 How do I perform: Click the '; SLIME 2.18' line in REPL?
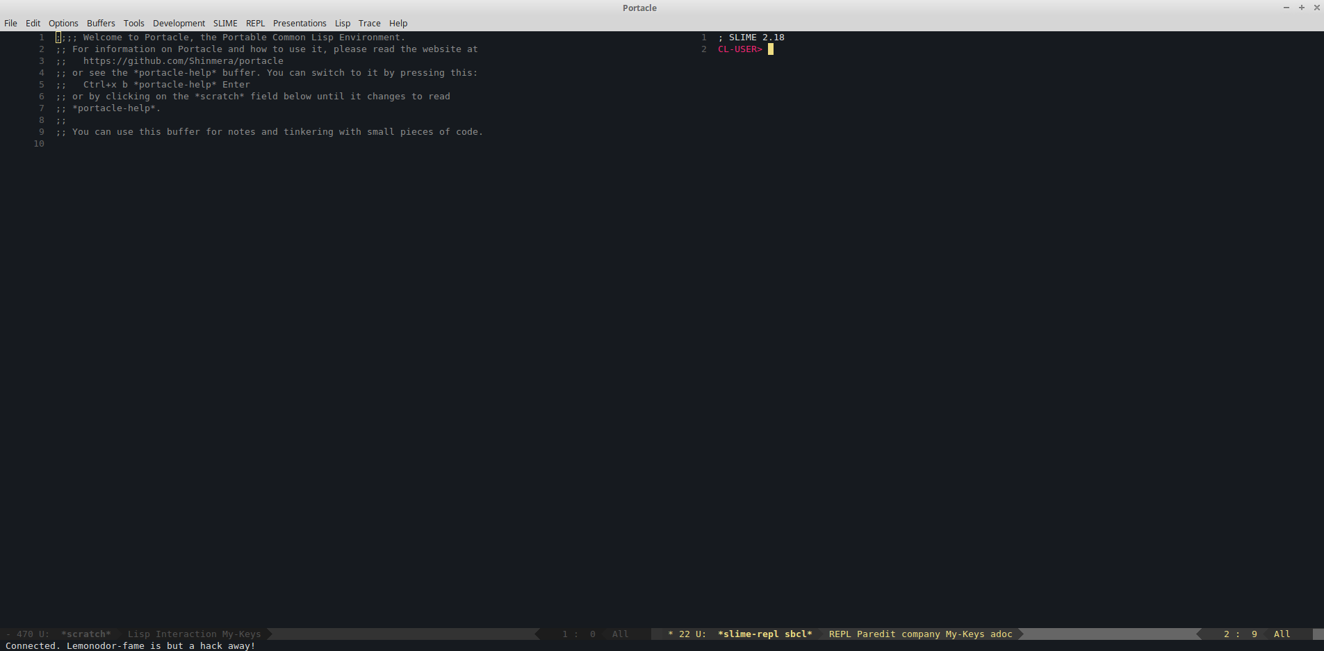(x=751, y=38)
